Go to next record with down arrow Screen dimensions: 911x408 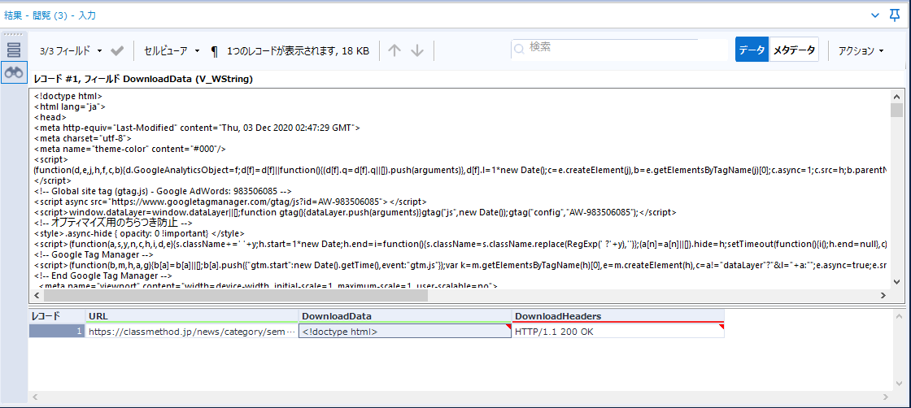tap(417, 51)
